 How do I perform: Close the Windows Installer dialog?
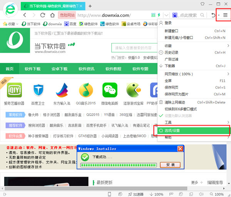[x=180, y=149]
